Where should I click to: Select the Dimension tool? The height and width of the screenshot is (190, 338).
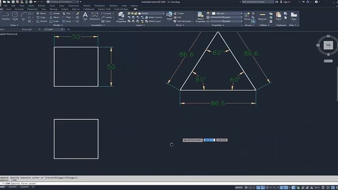pyautogui.click(x=95, y=16)
